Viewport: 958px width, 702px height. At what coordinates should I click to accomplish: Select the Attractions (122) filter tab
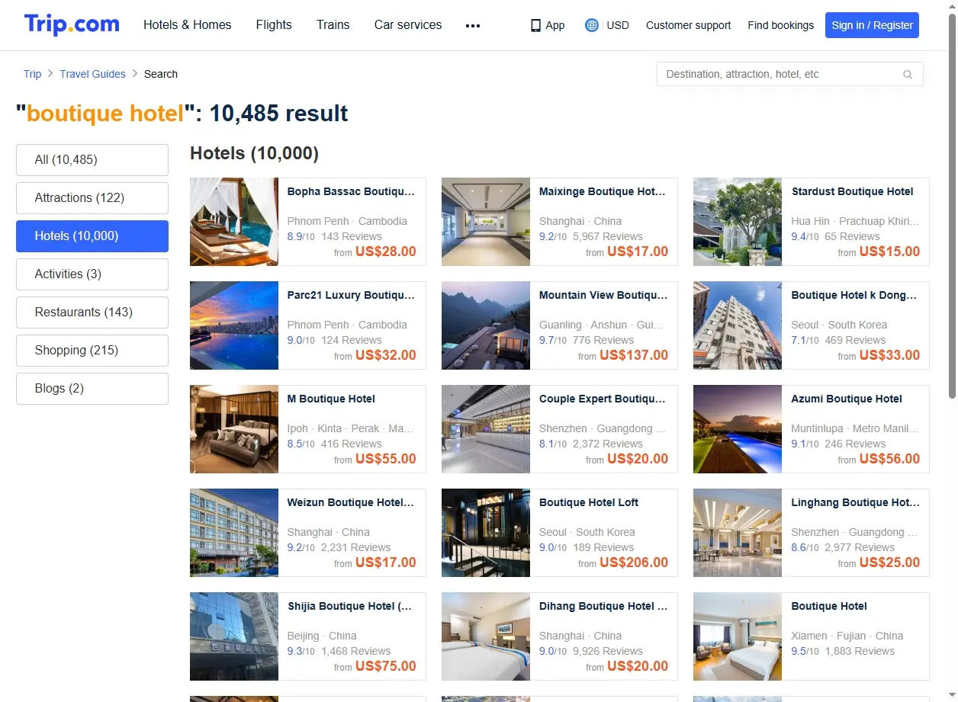point(92,198)
